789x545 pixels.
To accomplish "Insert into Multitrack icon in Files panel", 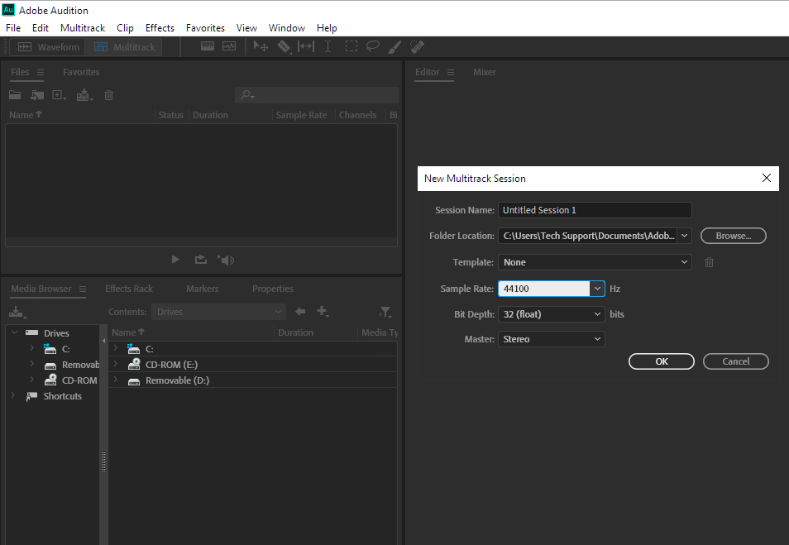I will pyautogui.click(x=84, y=95).
